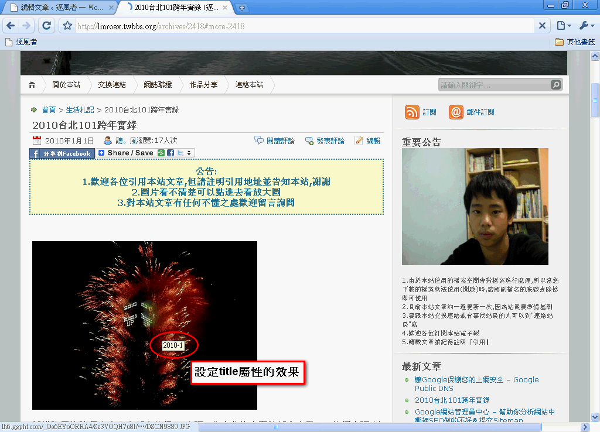Image resolution: width=600 pixels, height=432 pixels.
Task: Bookmark this page with the star icon
Action: [x=67, y=26]
